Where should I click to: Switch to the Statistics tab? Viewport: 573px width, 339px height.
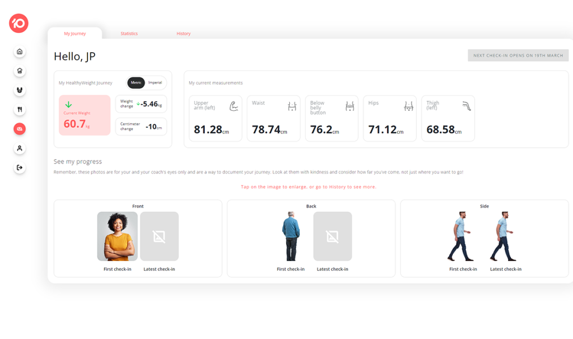[x=129, y=34]
